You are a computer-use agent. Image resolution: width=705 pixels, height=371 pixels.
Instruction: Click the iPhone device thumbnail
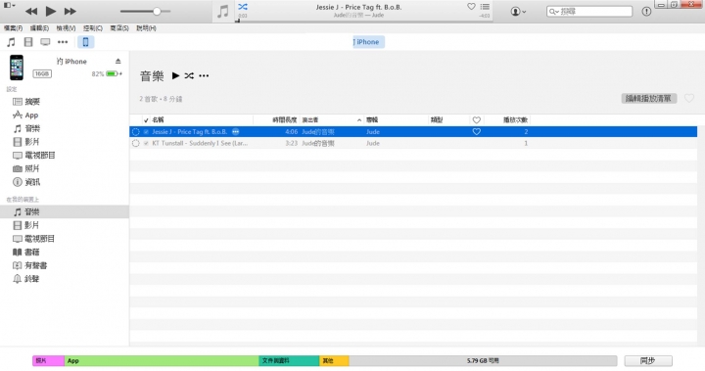pos(17,68)
